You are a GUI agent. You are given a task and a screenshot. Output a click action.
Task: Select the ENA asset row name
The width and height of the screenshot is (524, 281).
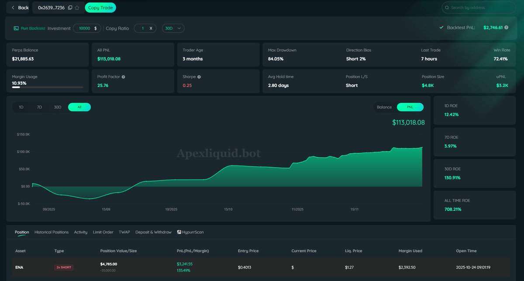click(19, 267)
